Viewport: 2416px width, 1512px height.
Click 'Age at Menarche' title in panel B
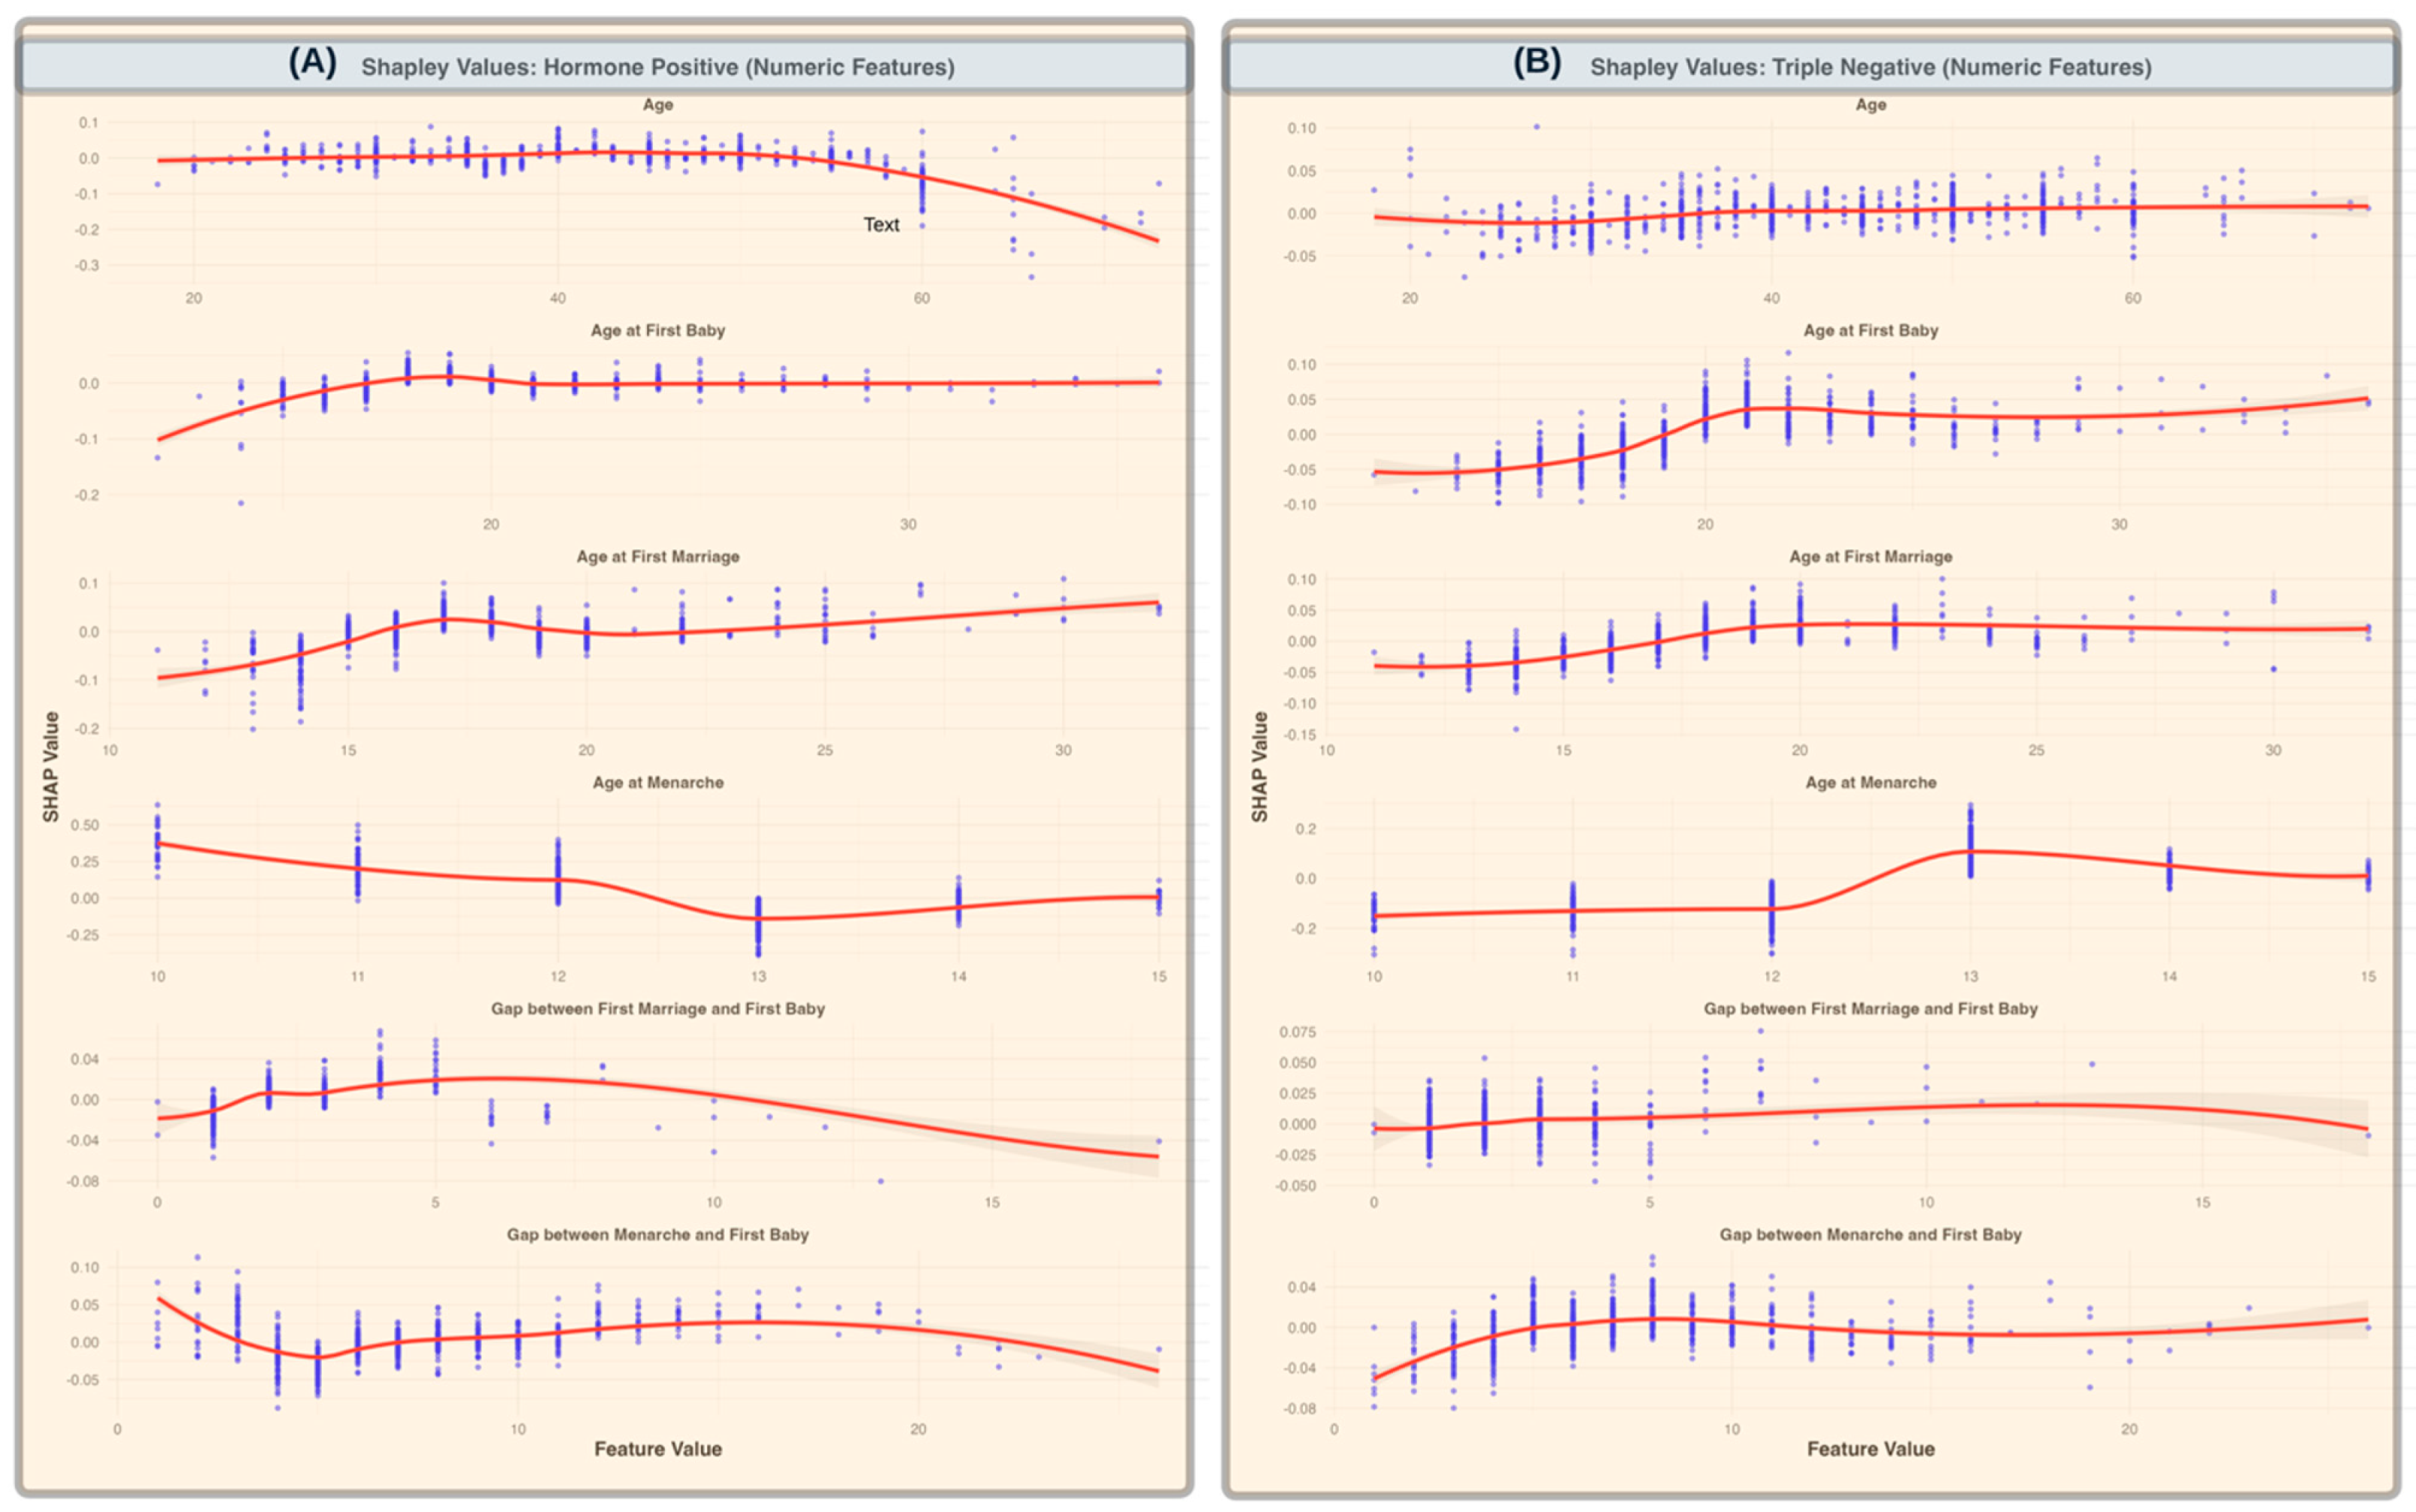(1870, 782)
